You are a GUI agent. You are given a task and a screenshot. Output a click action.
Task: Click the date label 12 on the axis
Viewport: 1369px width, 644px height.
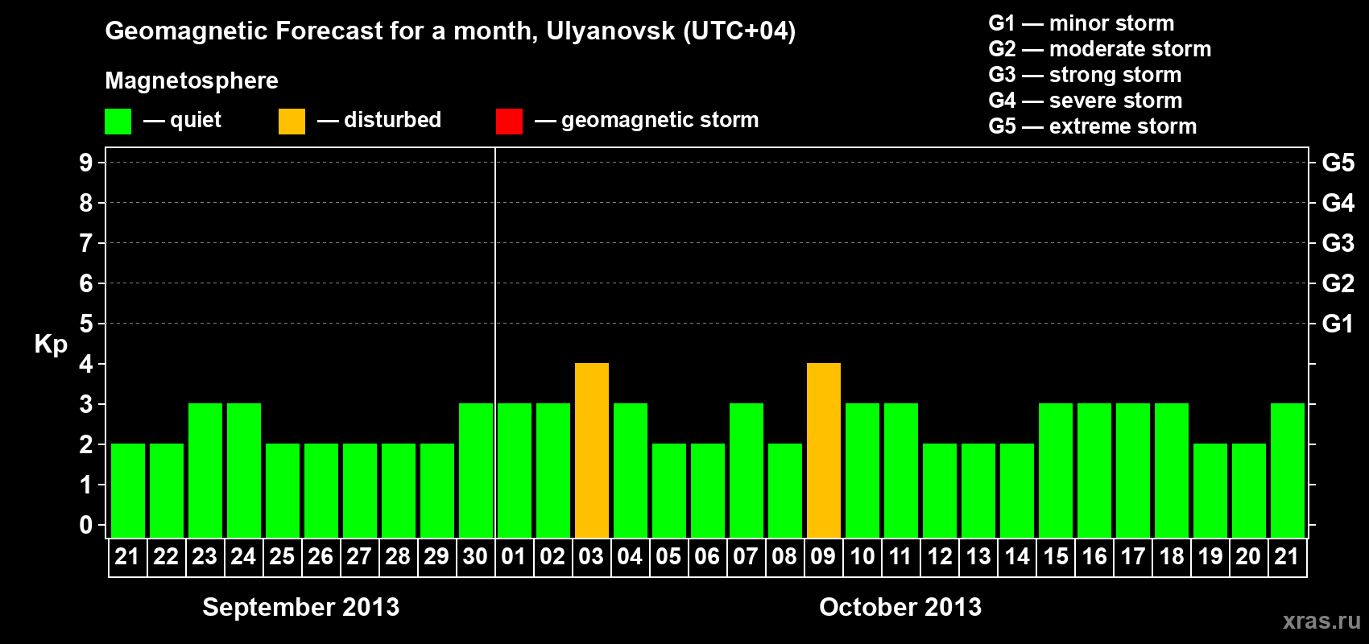click(x=940, y=556)
